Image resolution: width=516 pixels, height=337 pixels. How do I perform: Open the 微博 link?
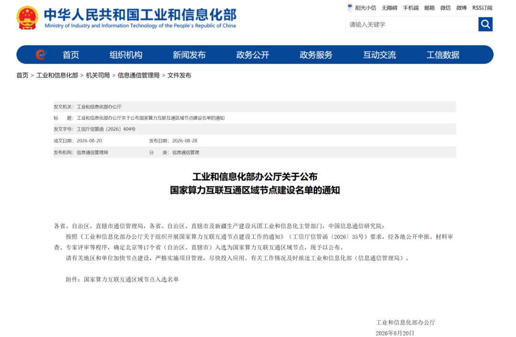pyautogui.click(x=462, y=8)
